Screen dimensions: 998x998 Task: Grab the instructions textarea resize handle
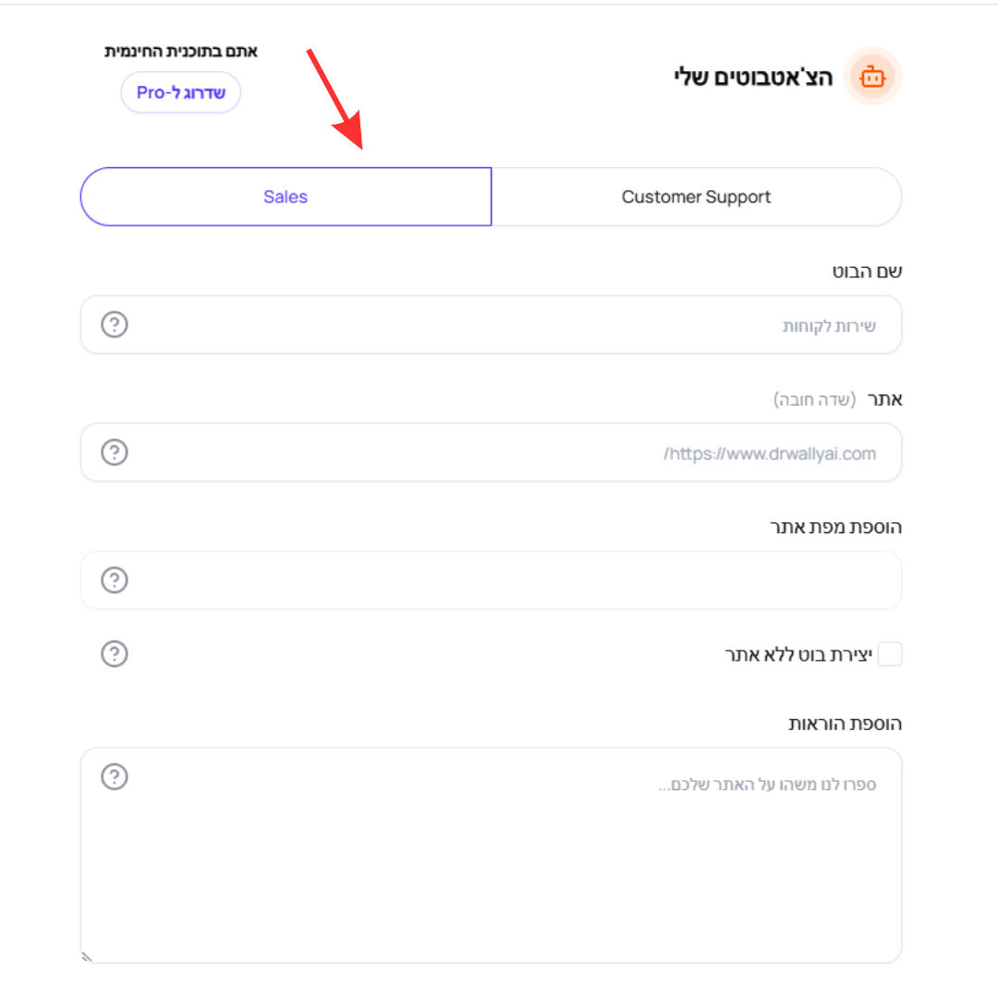point(87,956)
